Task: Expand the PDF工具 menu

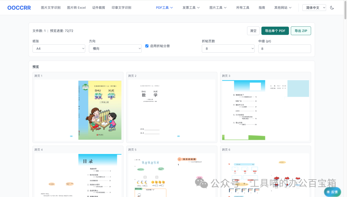Action: coord(165,7)
